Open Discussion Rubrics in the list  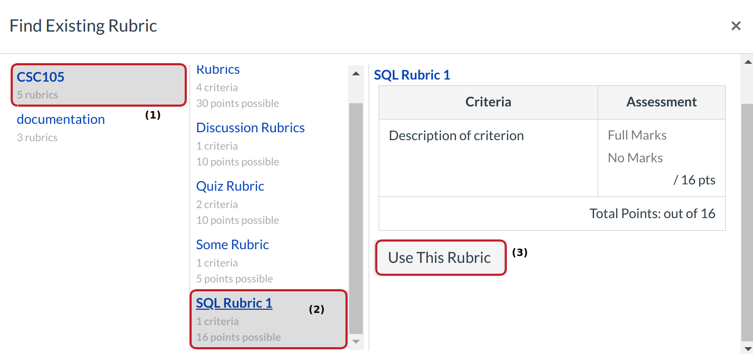click(250, 128)
